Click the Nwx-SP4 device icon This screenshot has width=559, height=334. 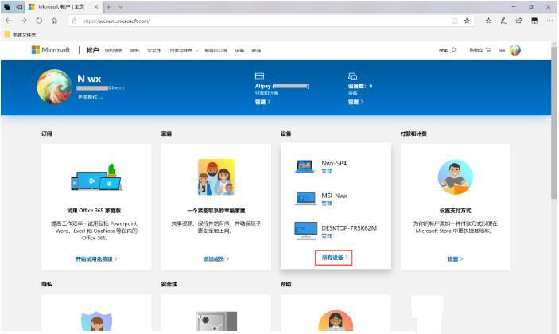click(x=305, y=166)
